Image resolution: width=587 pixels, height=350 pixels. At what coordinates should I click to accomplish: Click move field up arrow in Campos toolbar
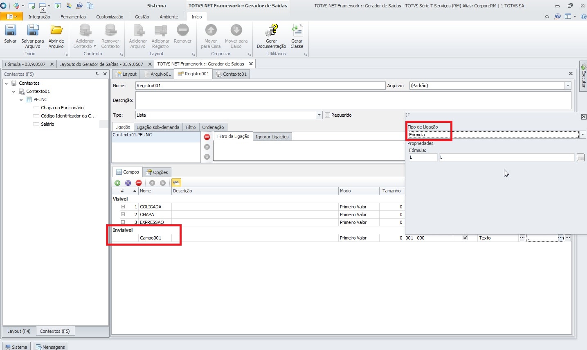152,183
